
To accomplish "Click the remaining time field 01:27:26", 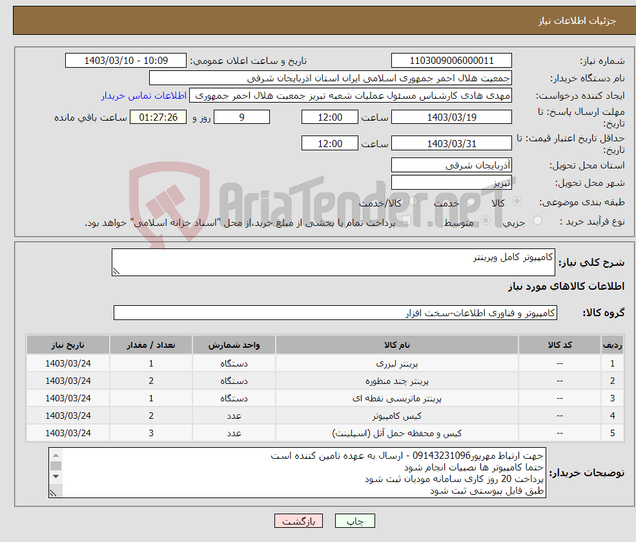I will (x=158, y=117).
